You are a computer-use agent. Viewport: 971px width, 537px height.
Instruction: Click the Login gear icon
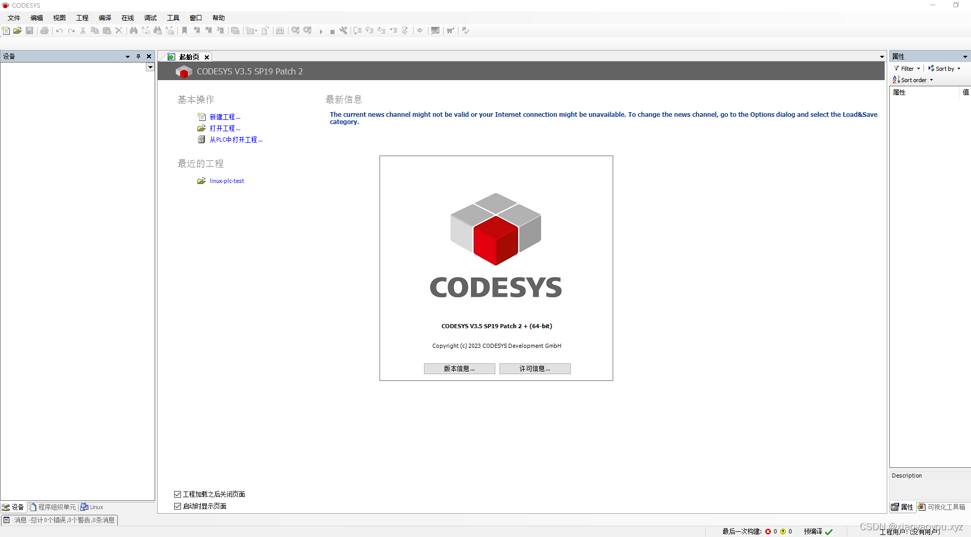[295, 30]
